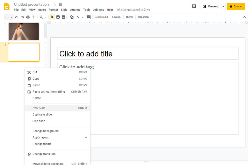Star the untitled presentation
The width and height of the screenshot is (248, 165).
pyautogui.click(x=55, y=4)
